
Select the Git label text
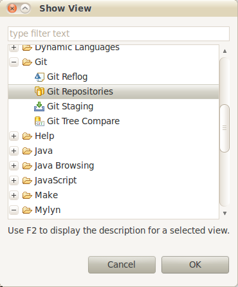tap(41, 62)
